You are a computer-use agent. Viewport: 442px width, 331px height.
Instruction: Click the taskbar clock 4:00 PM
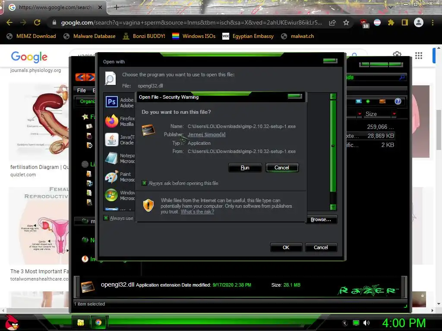tap(404, 323)
